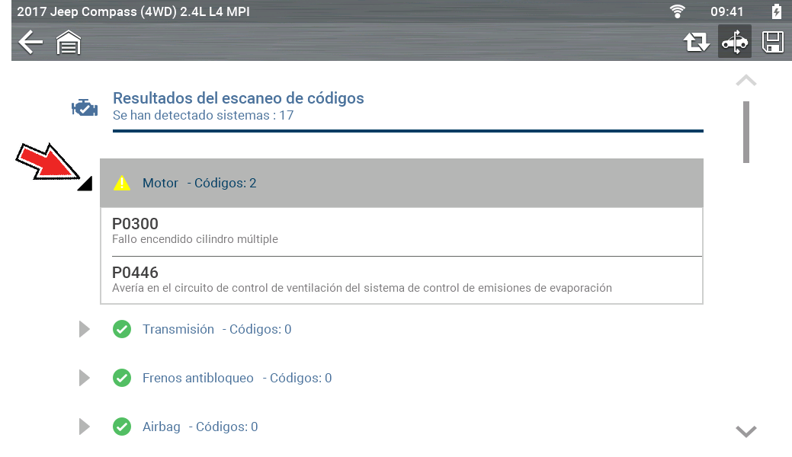Check the battery indicator icon
The image size is (792, 457).
click(x=776, y=11)
